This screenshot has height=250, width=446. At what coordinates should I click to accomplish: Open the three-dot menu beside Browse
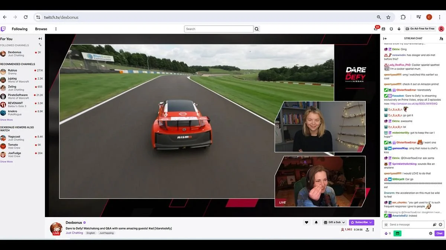[x=56, y=29]
